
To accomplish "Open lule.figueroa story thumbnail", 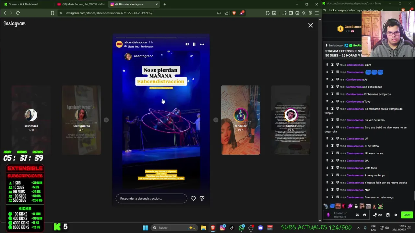I will coord(81,120).
